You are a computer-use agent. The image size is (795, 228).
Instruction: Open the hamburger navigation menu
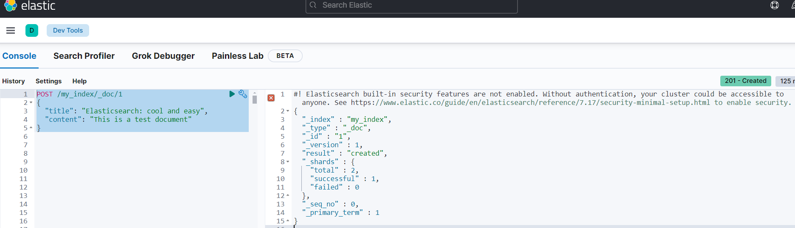pos(11,30)
